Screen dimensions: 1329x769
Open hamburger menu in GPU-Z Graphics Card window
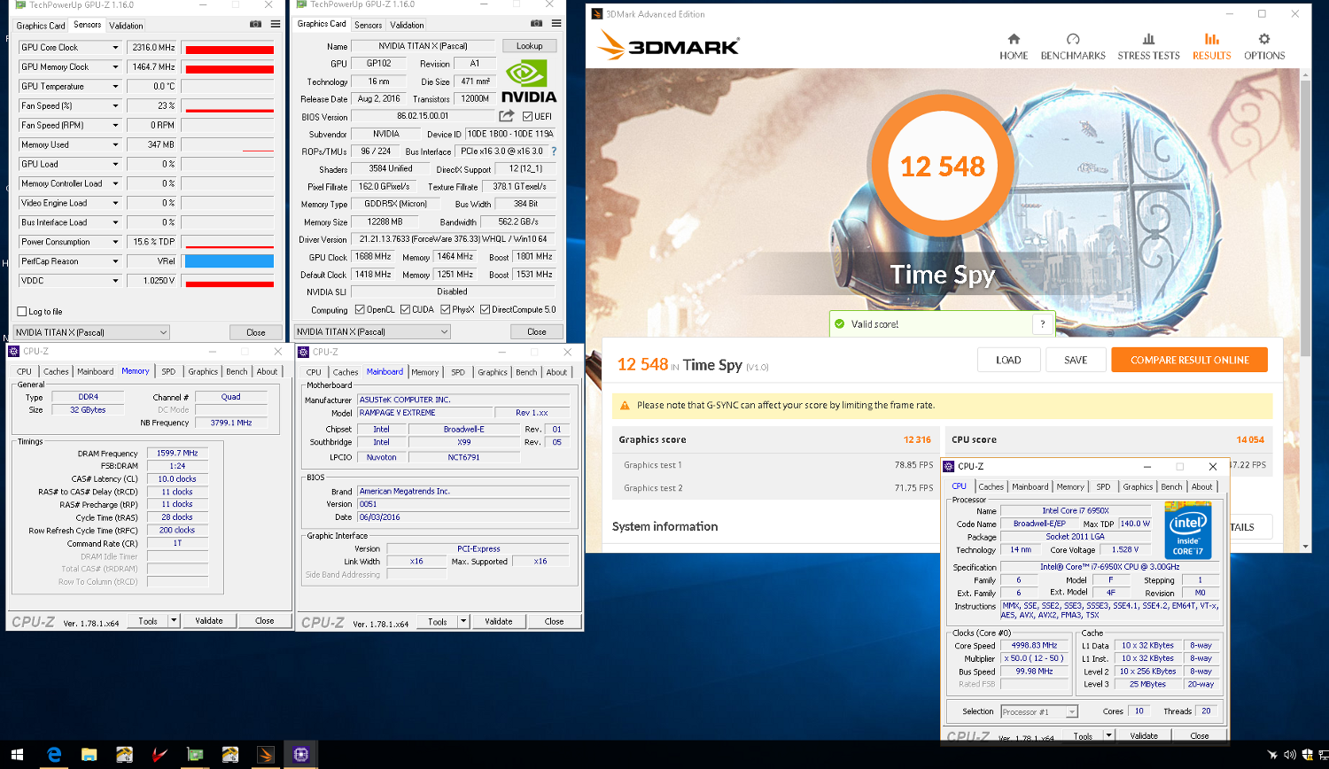556,24
